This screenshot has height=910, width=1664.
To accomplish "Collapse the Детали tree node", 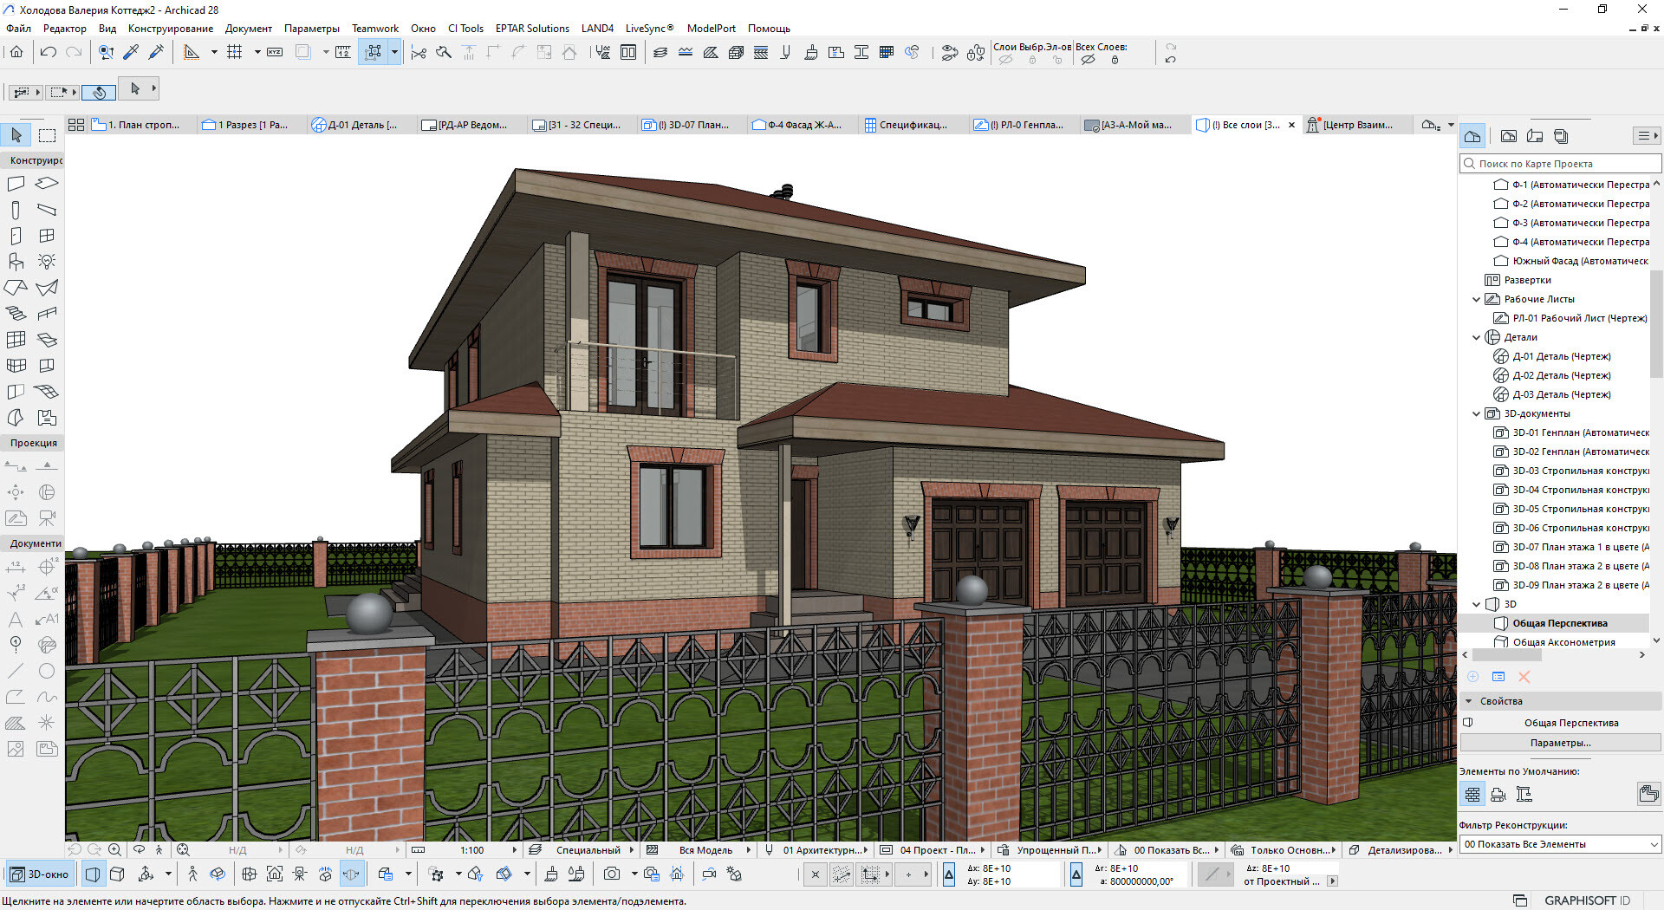I will [1477, 337].
